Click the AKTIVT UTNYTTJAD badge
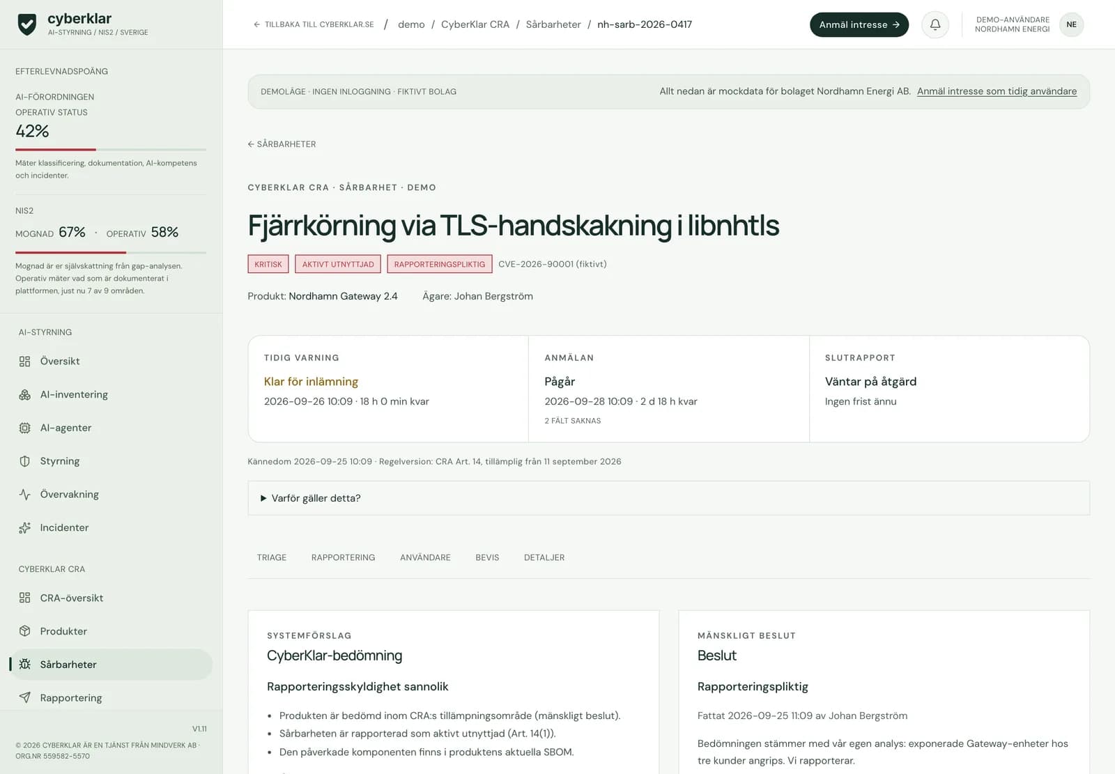Image resolution: width=1115 pixels, height=774 pixels. tap(338, 264)
